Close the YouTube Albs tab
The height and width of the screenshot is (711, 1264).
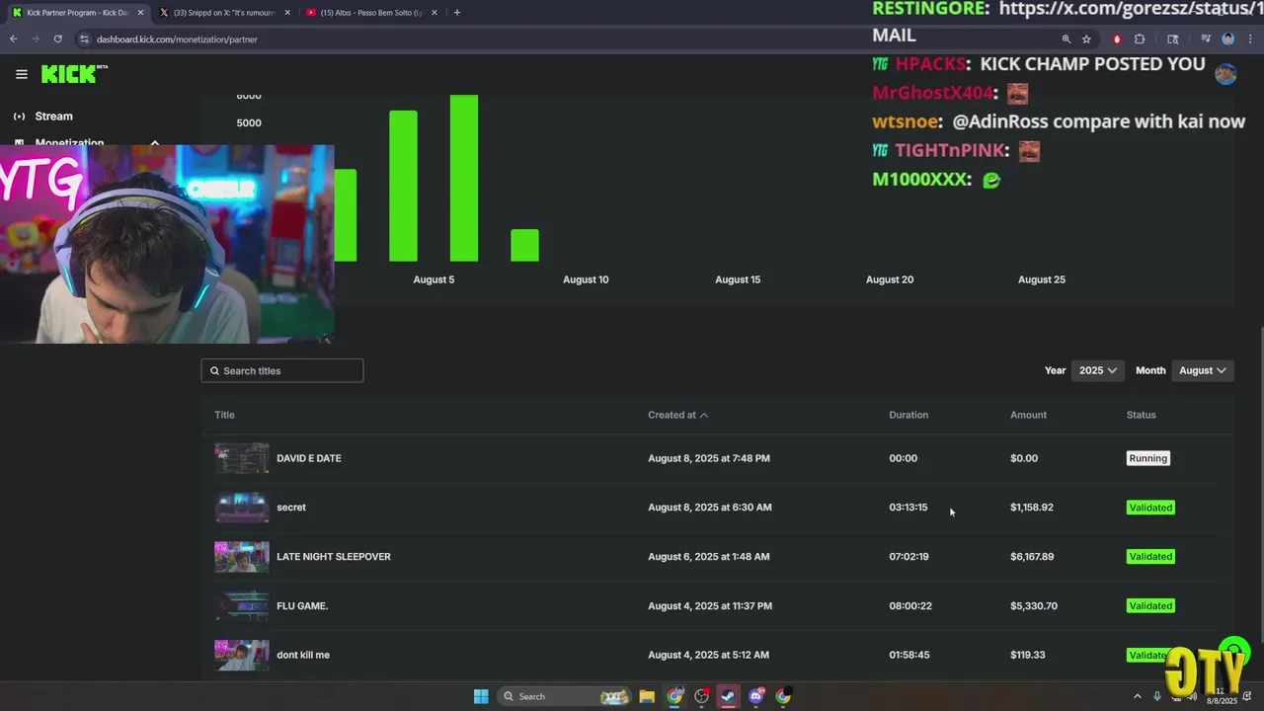pyautogui.click(x=434, y=12)
